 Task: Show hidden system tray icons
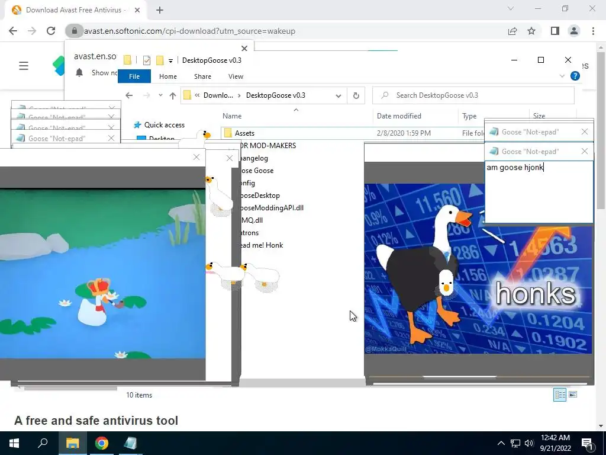pyautogui.click(x=501, y=443)
